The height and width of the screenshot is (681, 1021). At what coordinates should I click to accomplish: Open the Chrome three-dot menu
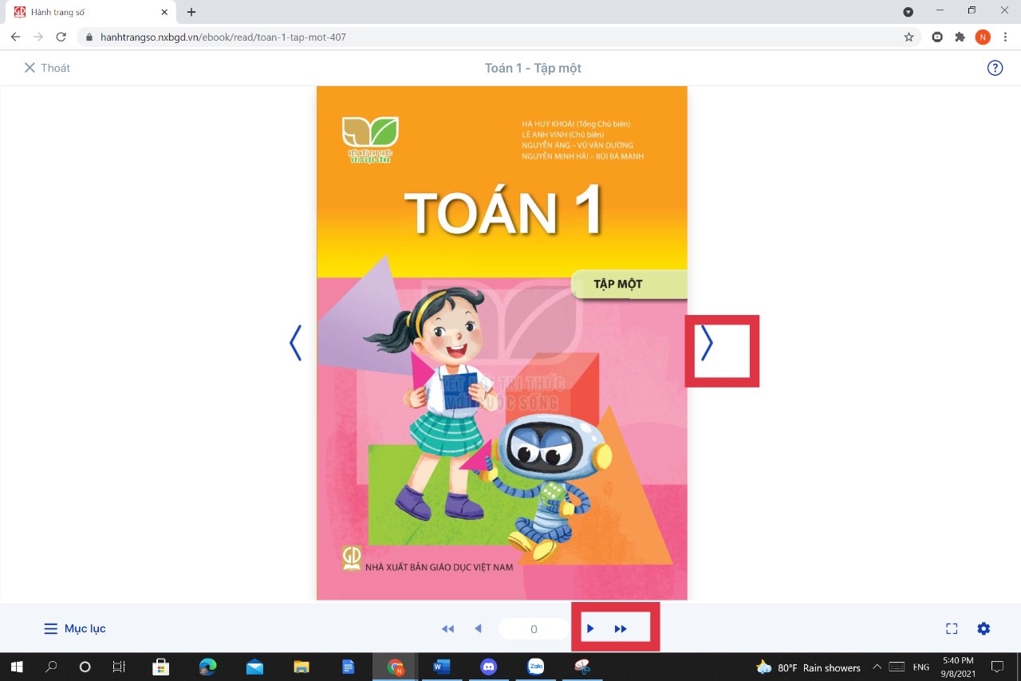point(1006,37)
